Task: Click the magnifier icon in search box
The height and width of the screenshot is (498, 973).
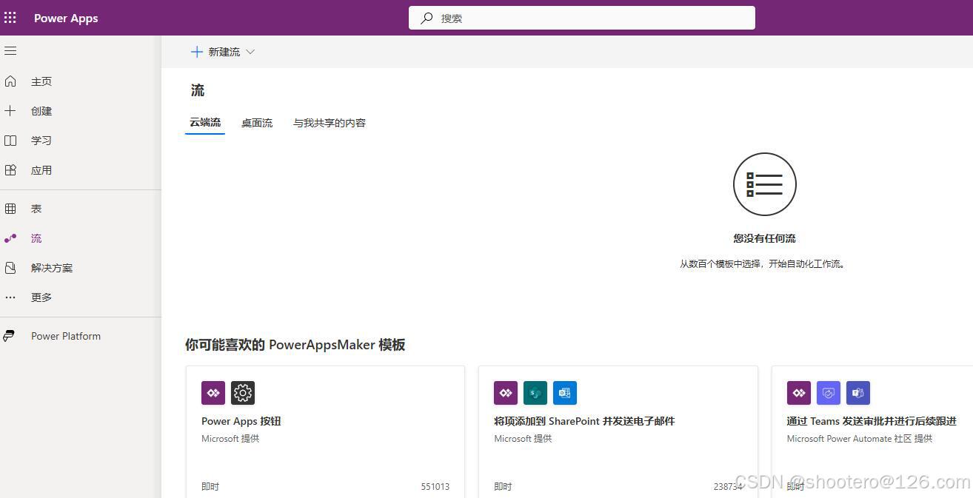Action: pos(427,18)
